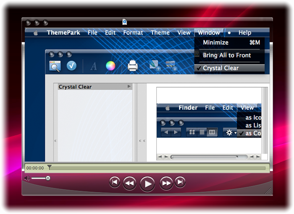Click File in the Finder preview
This screenshot has width=294, height=214.
pyautogui.click(x=210, y=108)
